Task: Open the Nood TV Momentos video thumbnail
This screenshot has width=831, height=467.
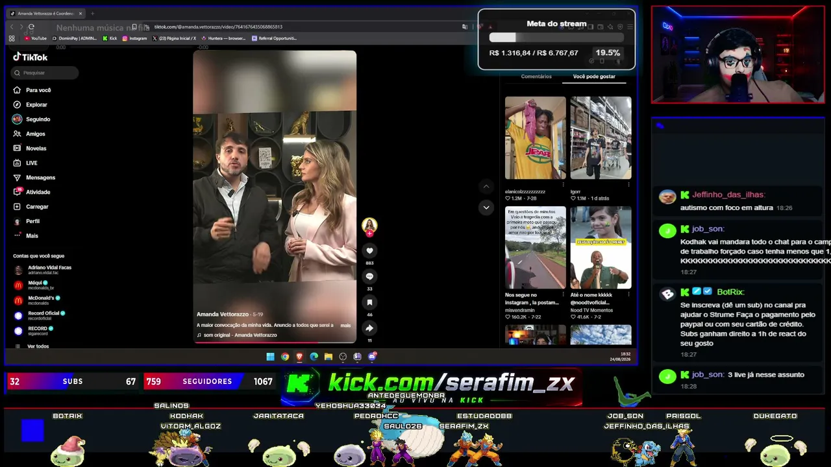Action: pyautogui.click(x=601, y=248)
